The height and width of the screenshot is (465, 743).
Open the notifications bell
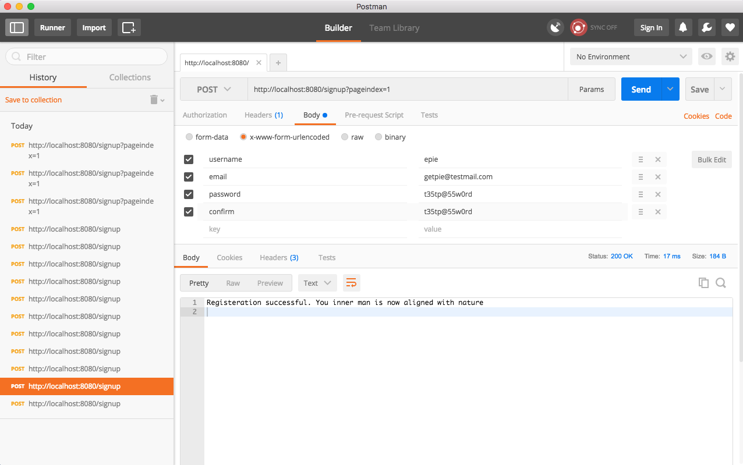point(683,27)
